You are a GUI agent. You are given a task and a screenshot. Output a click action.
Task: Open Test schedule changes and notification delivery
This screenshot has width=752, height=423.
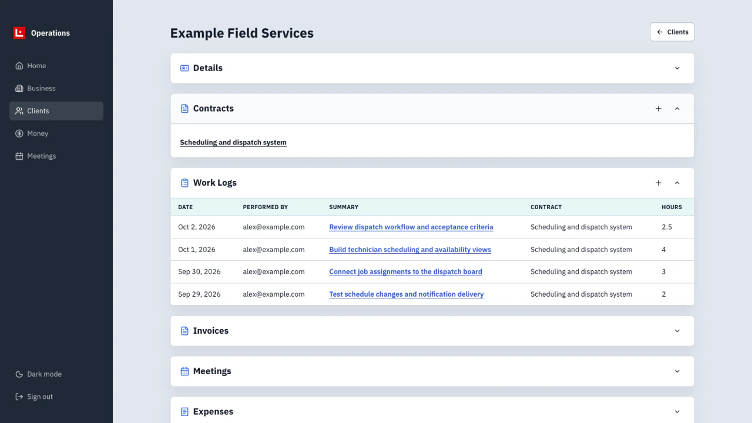(407, 294)
